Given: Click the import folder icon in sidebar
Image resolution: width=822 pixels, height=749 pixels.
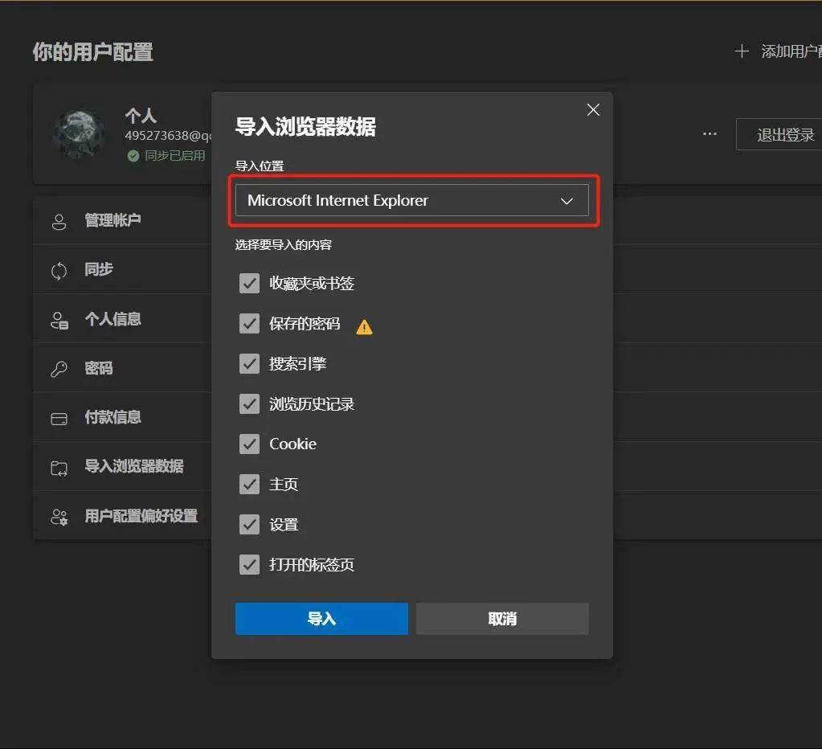Looking at the screenshot, I should pyautogui.click(x=59, y=468).
